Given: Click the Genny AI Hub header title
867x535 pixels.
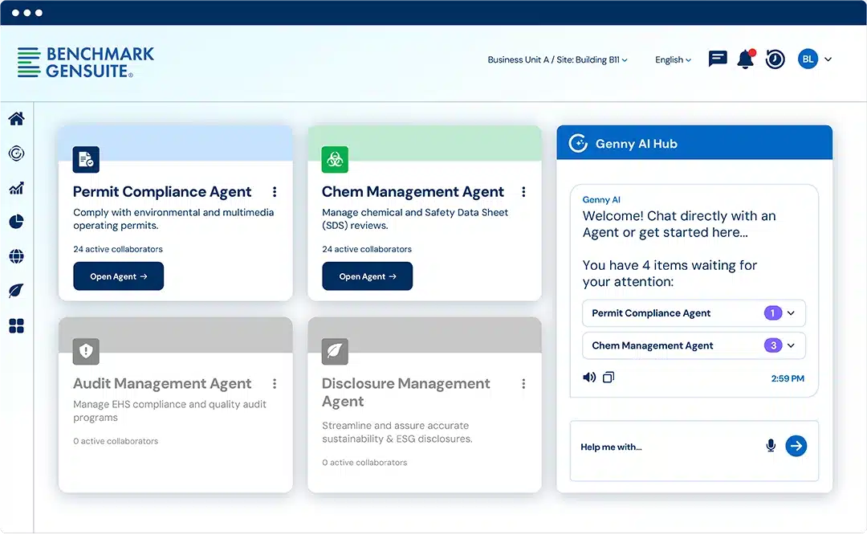Looking at the screenshot, I should 637,144.
